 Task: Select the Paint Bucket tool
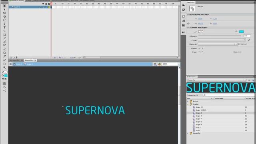4,53
